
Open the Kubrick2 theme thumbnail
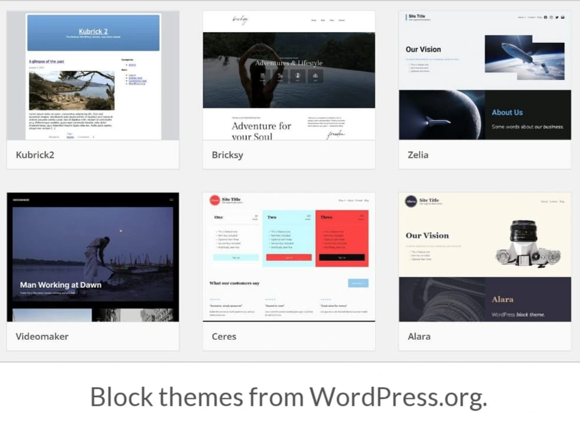point(93,75)
